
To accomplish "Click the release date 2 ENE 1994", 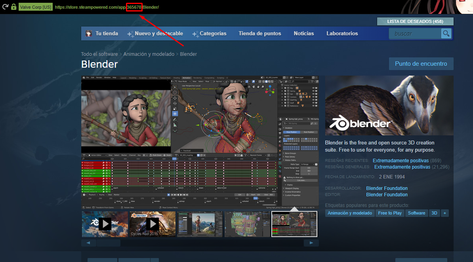I will (392, 177).
